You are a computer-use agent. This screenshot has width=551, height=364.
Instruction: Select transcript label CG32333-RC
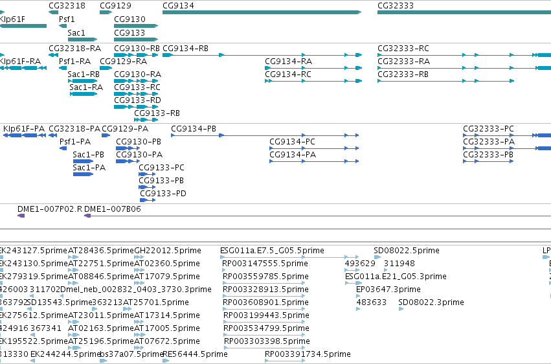pyautogui.click(x=403, y=48)
